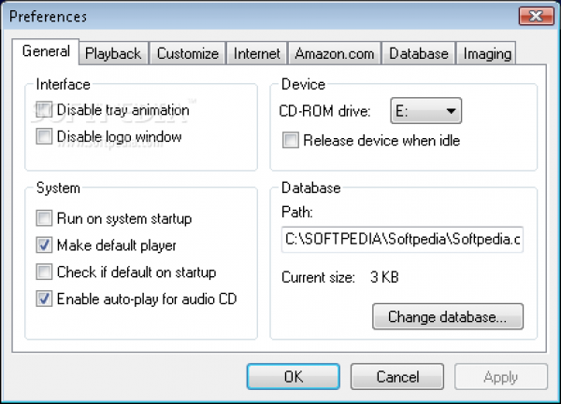
Task: Disable auto-play for audio CD
Action: click(x=44, y=300)
